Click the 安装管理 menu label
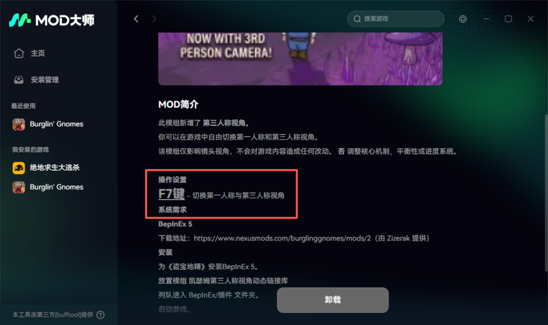 pos(45,80)
